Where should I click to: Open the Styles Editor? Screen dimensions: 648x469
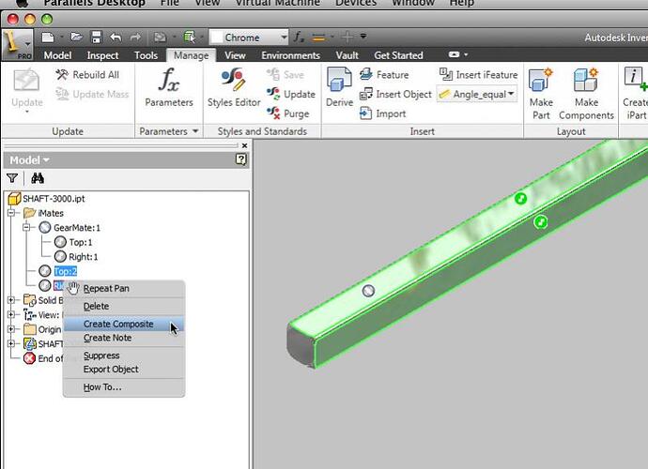[x=234, y=88]
